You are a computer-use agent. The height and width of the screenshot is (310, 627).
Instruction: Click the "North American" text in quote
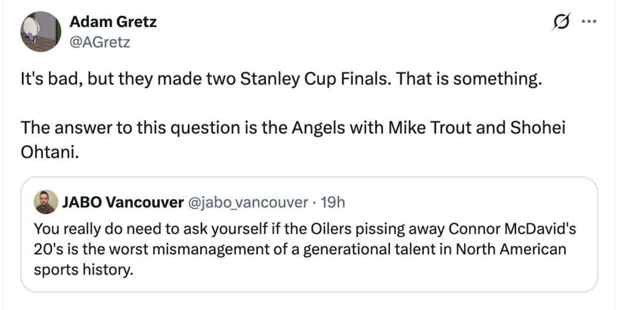[511, 249]
